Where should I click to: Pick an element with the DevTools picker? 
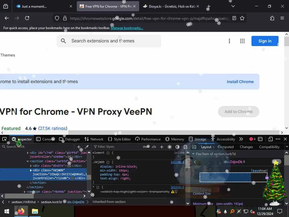coord(5,139)
